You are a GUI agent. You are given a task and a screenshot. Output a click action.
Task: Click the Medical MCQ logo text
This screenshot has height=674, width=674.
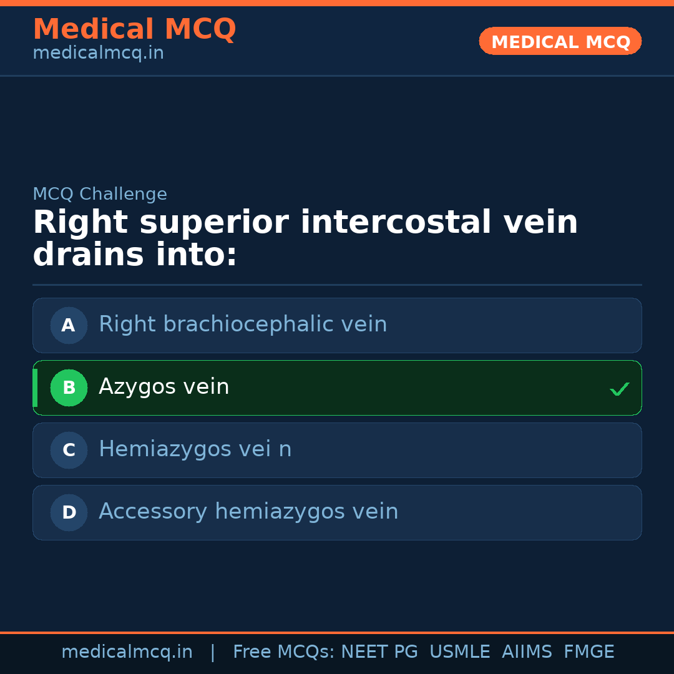pos(134,29)
